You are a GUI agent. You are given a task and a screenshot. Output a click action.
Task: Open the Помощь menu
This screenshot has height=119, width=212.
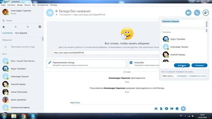point(54,5)
